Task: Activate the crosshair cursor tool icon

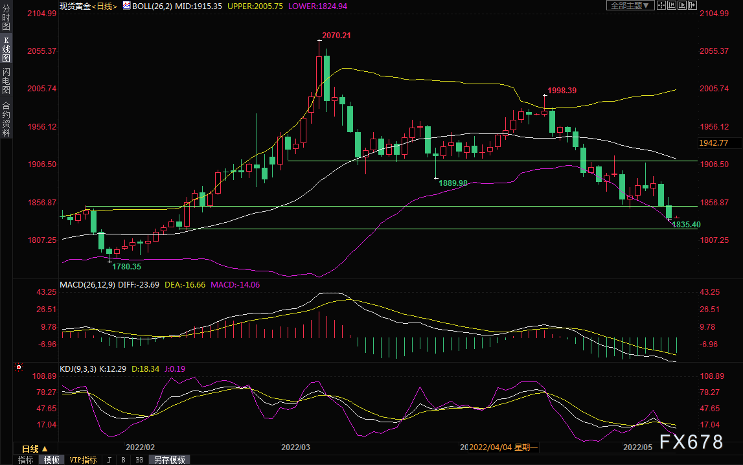Action: coord(661,5)
